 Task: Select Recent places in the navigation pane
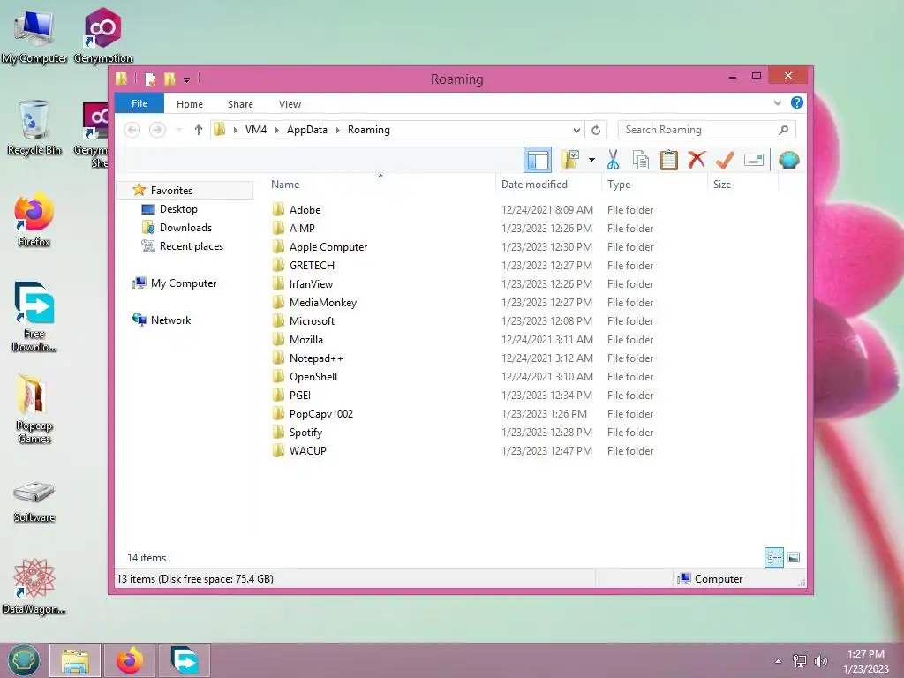pyautogui.click(x=191, y=245)
